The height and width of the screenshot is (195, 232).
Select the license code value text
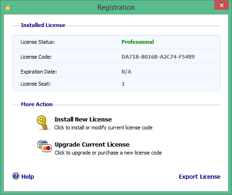[158, 57]
